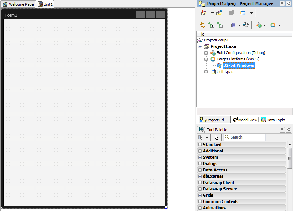Select the arrow pointer tool in Tool Palette
293x211 pixels.
[x=216, y=138]
